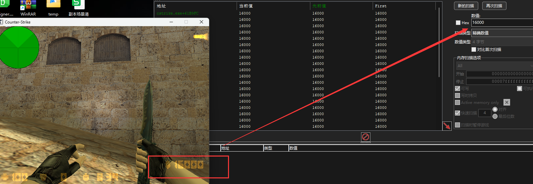Screen dimensions: 533x184
Task: Toggle the Hex checkbox
Action: pos(458,23)
